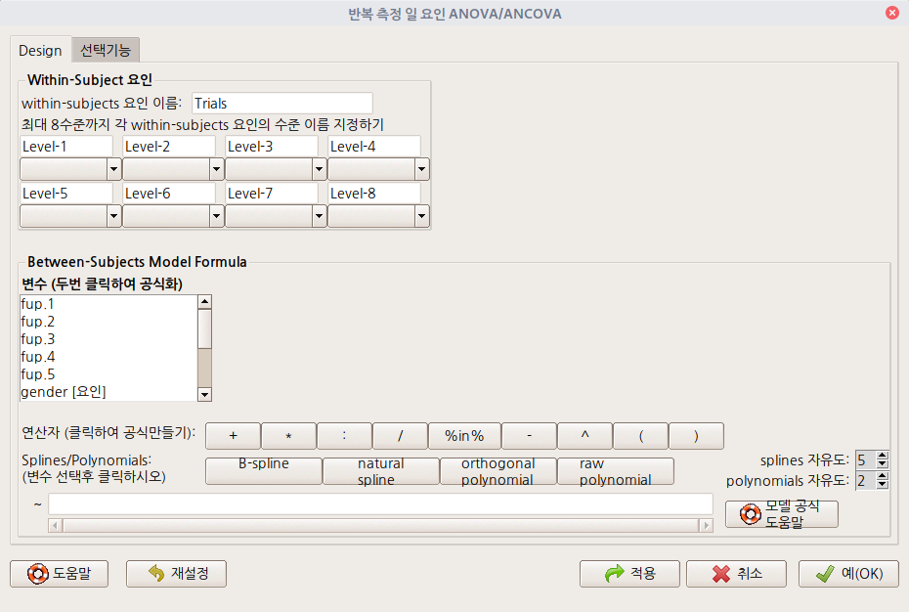The height and width of the screenshot is (612, 909).
Task: Insert the / operator into formula
Action: [x=400, y=436]
